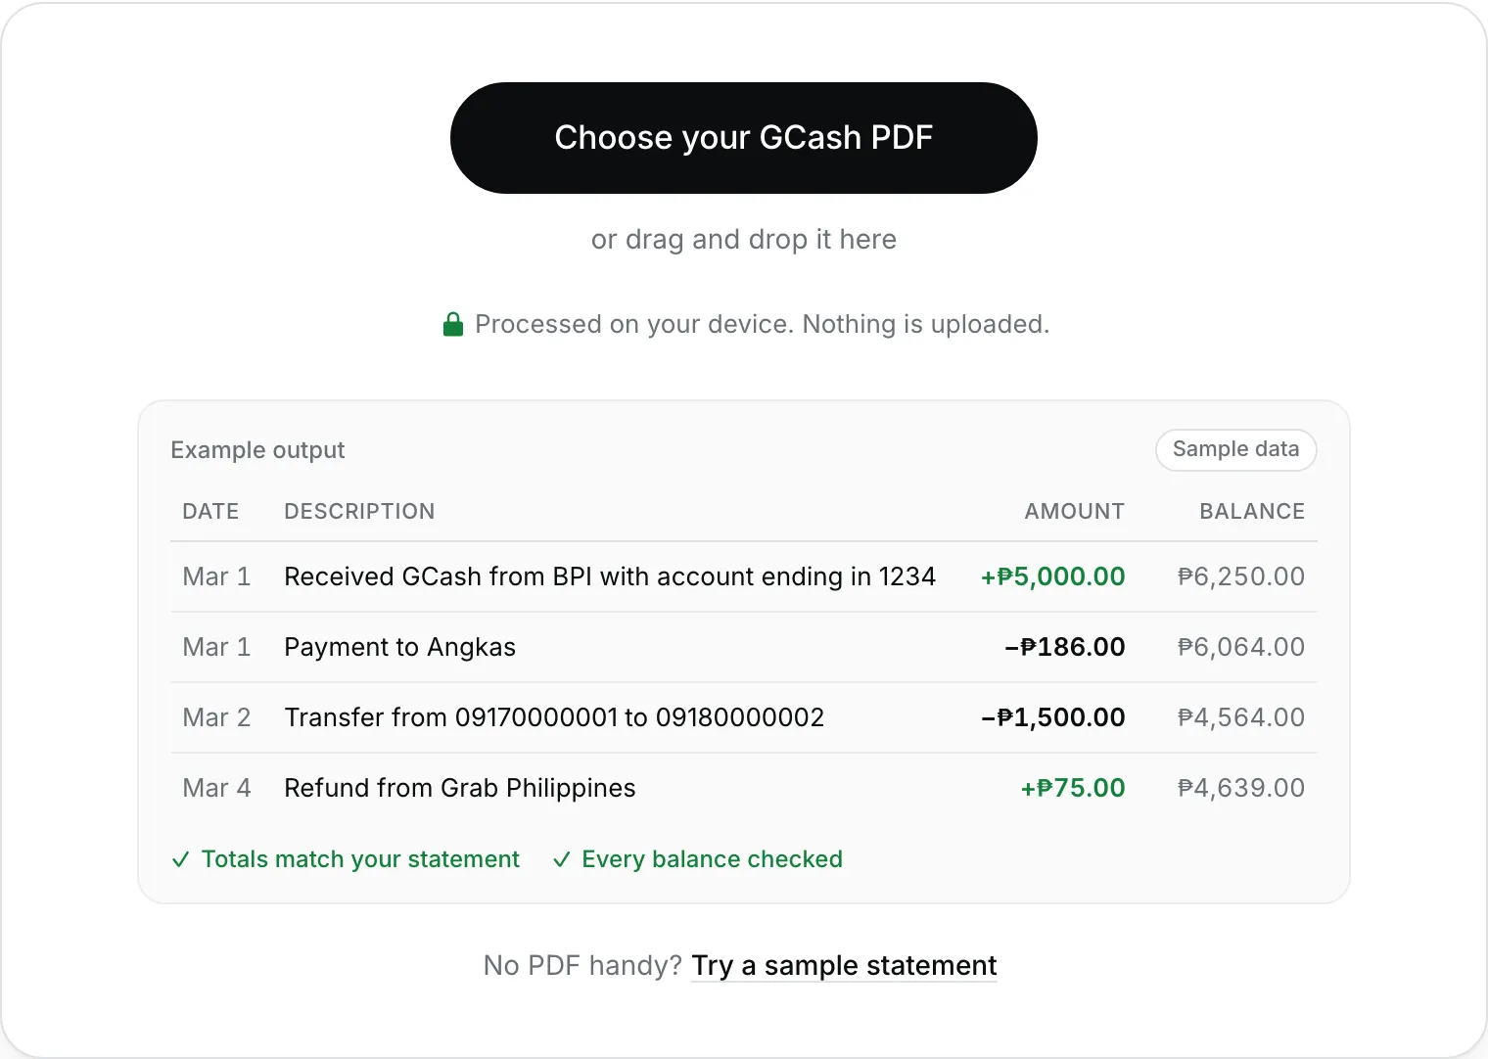Click the ₱4,564.00 balance
The width and height of the screenshot is (1488, 1059).
pos(1241,717)
